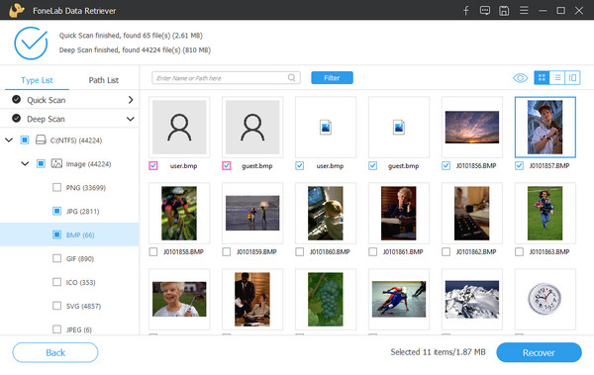Collapse the Deep Scan section chevron
This screenshot has width=594, height=375.
click(131, 119)
